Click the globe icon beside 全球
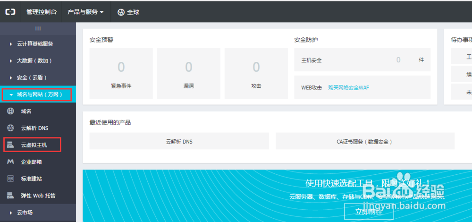Viewport: 472px width, 222px height. click(121, 12)
